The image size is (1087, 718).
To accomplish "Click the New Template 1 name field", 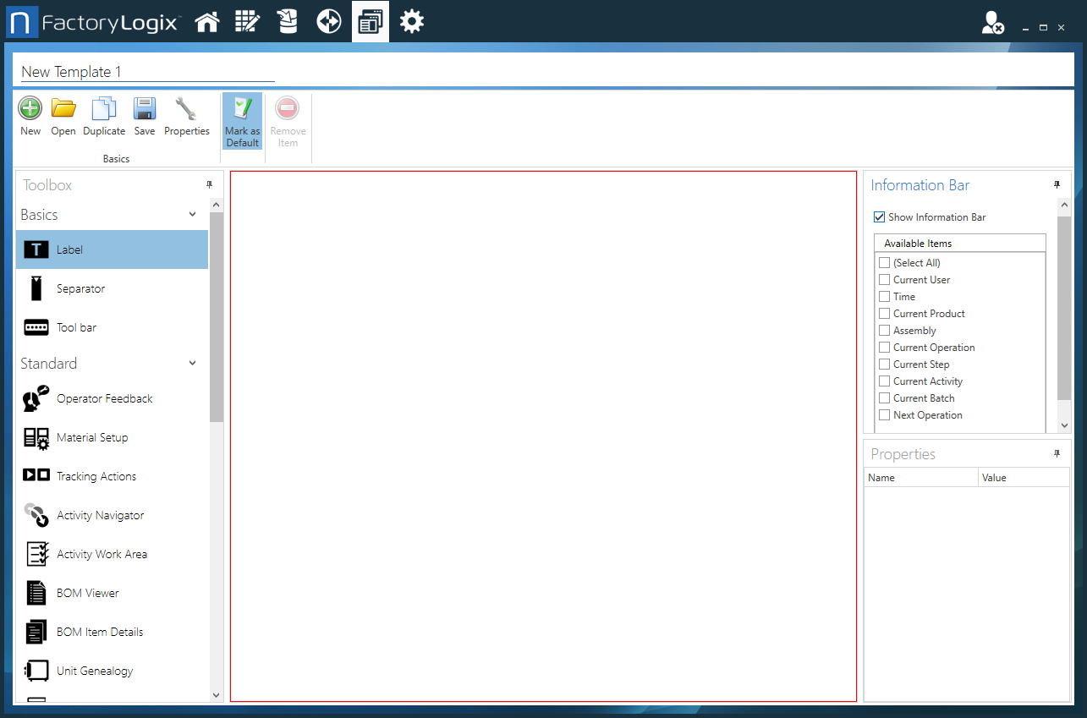I will (144, 72).
